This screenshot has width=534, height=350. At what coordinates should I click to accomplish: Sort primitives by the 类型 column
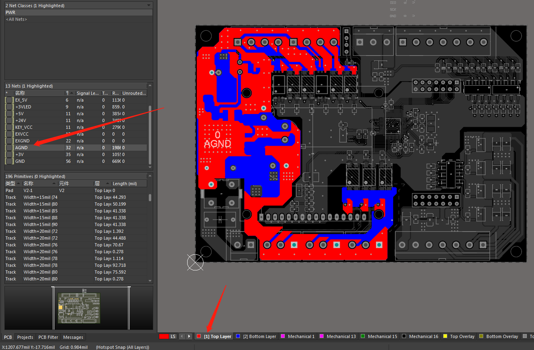13,184
